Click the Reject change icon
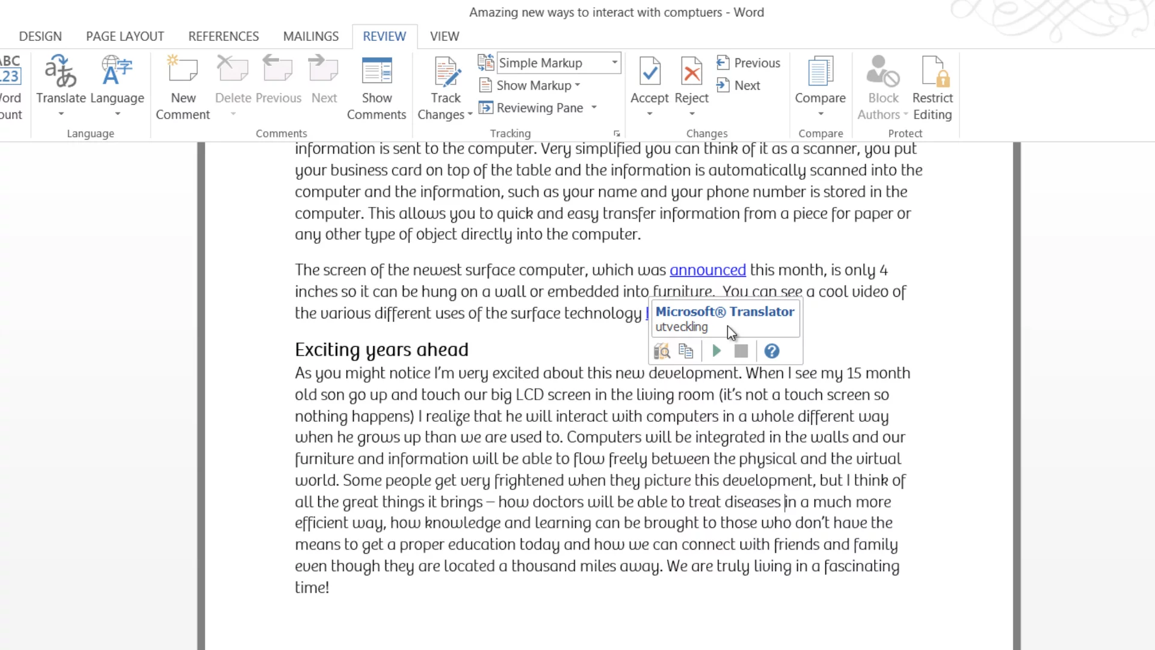The height and width of the screenshot is (650, 1155). [x=691, y=72]
